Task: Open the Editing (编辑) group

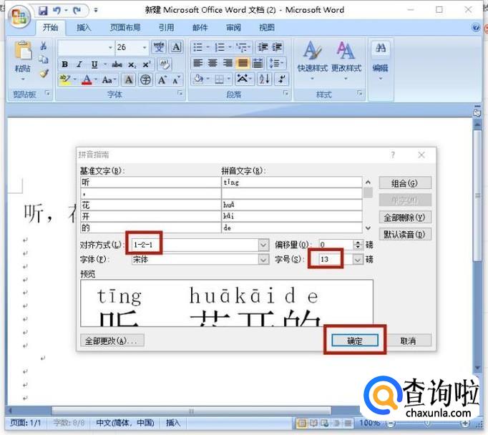Action: pyautogui.click(x=381, y=60)
